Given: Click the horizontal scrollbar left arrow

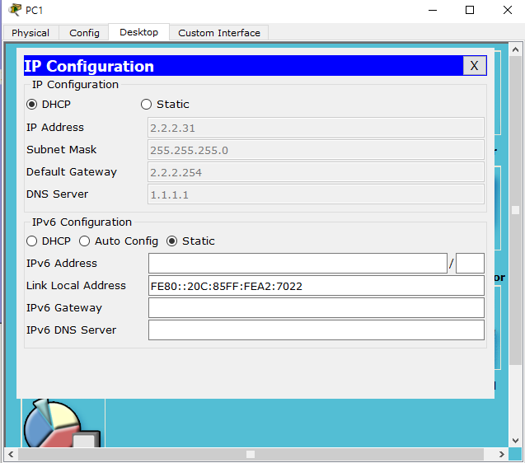Looking at the screenshot, I should pos(11,454).
